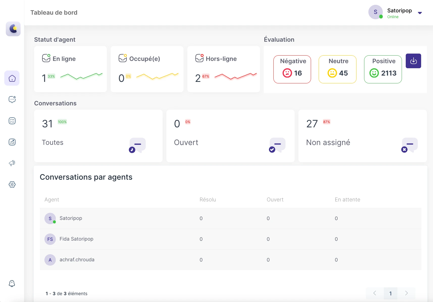The height and width of the screenshot is (302, 433).
Task: Open the task checklist sidebar icon
Action: (x=12, y=121)
